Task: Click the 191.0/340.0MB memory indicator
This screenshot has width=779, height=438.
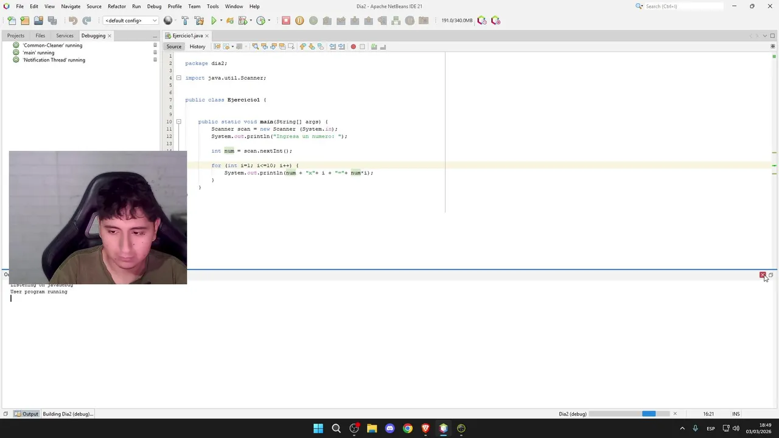Action: [457, 21]
